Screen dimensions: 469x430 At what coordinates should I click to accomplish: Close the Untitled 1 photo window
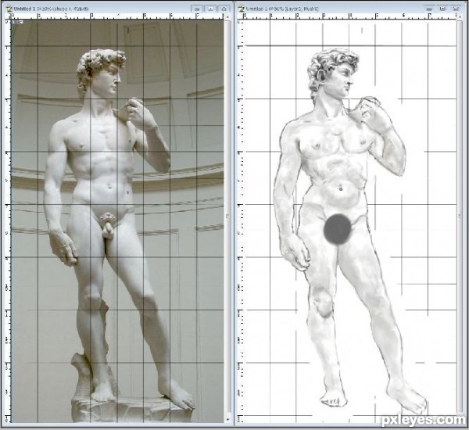click(224, 9)
